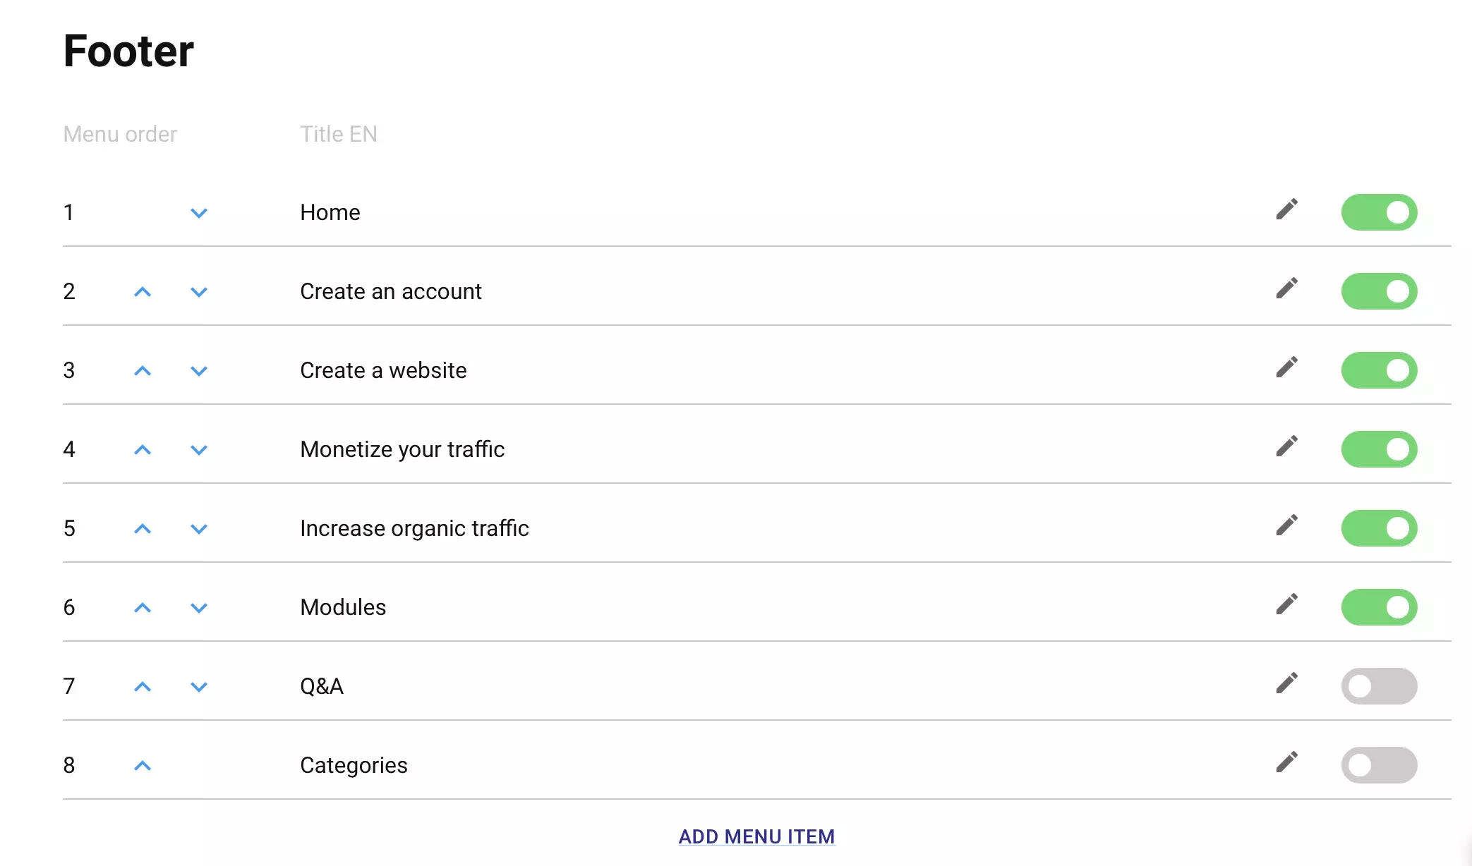Image resolution: width=1472 pixels, height=866 pixels.
Task: Move Create an account up
Action: pyautogui.click(x=143, y=292)
